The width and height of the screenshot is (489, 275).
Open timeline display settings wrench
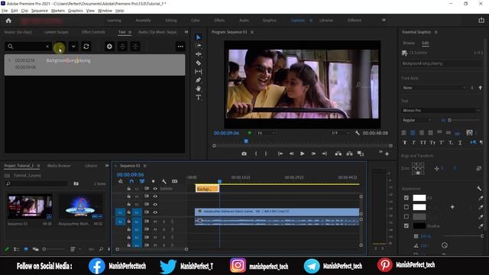(x=164, y=181)
